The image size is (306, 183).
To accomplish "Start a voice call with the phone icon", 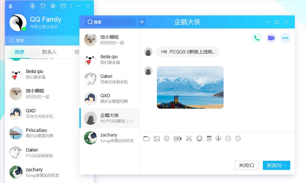I will click(257, 38).
